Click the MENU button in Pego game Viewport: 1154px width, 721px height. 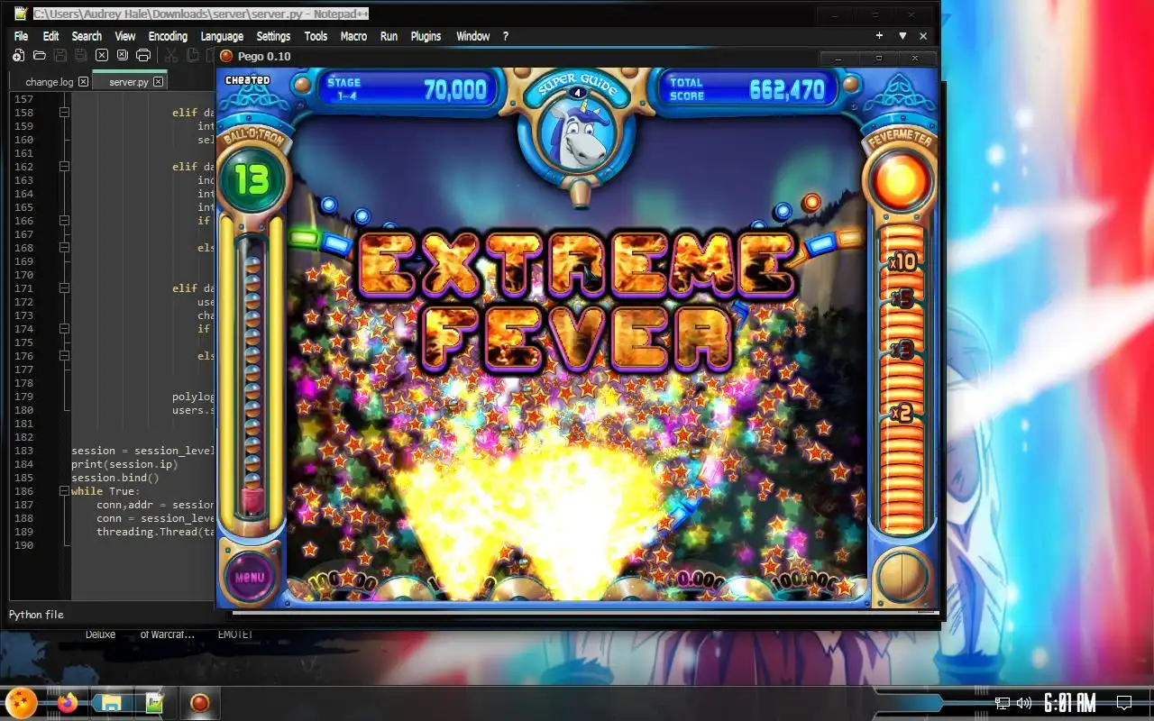point(250,578)
